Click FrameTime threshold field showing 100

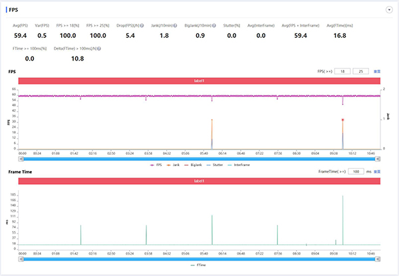(356, 172)
